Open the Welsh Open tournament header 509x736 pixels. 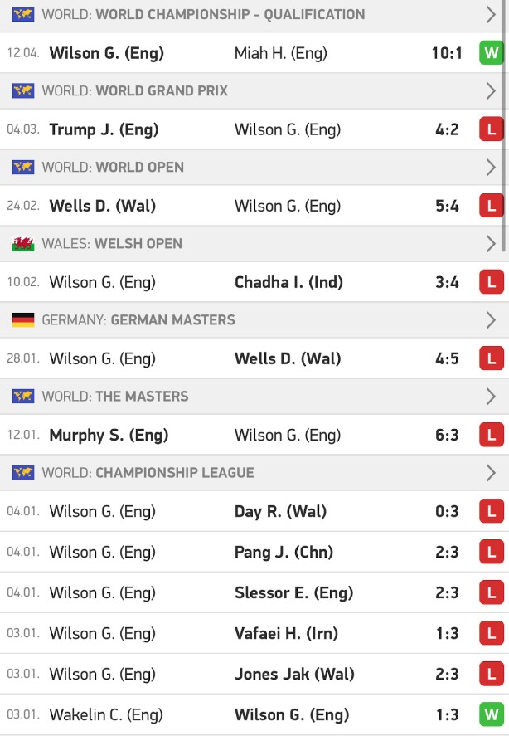[x=254, y=244]
